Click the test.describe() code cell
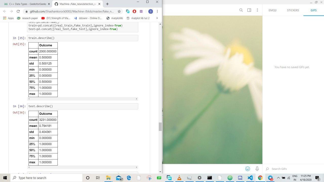This screenshot has width=324, height=182. click(83, 106)
